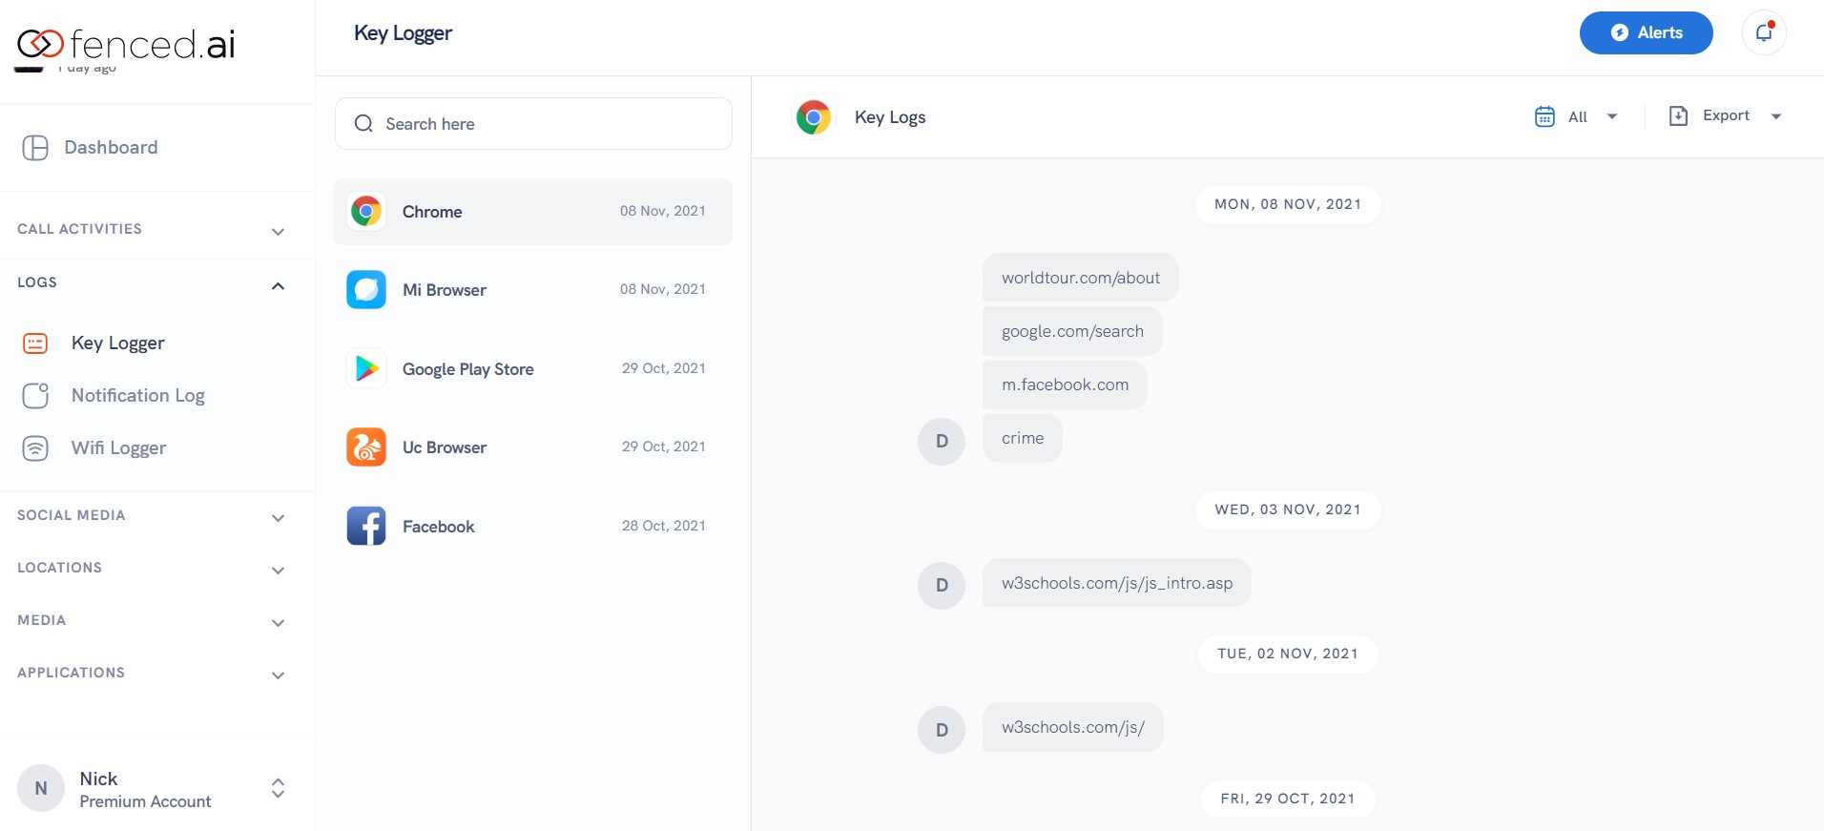Click the fenced.ai logo
The height and width of the screenshot is (831, 1824).
click(126, 44)
